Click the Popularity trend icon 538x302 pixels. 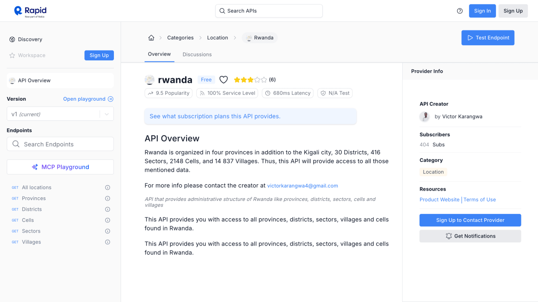pyautogui.click(x=151, y=93)
